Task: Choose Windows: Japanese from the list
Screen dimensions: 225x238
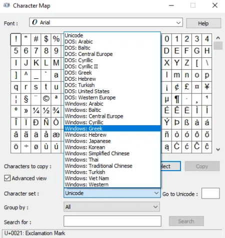Action: pos(112,141)
